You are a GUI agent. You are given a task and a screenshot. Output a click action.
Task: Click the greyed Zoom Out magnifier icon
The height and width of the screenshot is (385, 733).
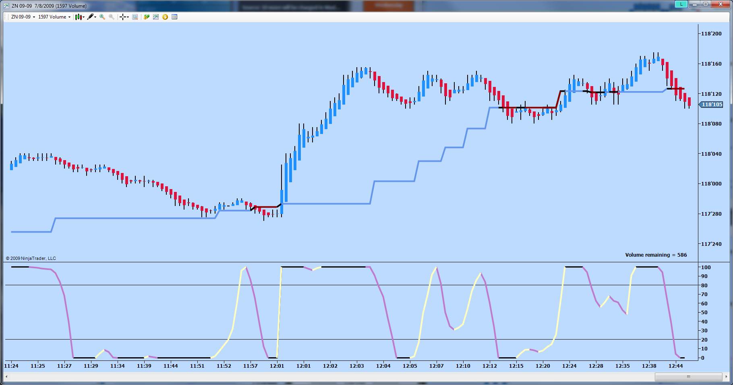(x=112, y=17)
